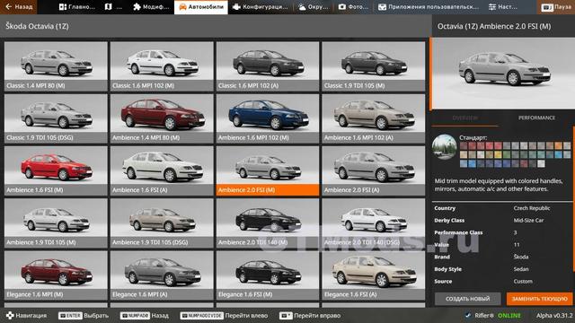Open the Окружение weather tab
Image resolution: width=575 pixels, height=323 pixels.
point(314,7)
